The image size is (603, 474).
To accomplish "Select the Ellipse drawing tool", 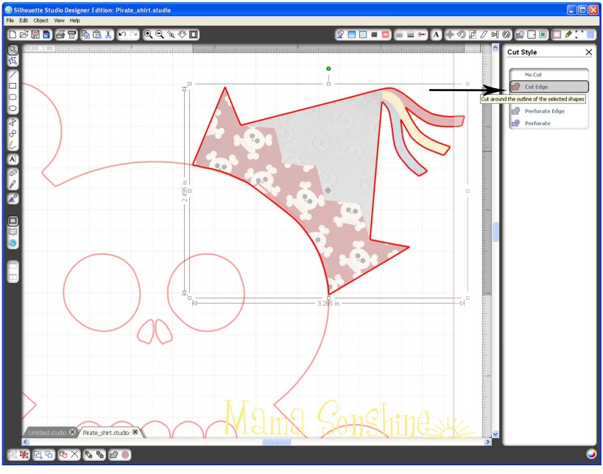I will (13, 107).
